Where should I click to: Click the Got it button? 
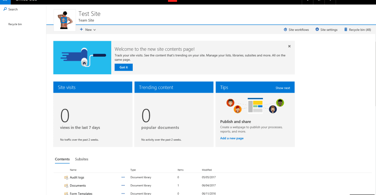tap(123, 67)
